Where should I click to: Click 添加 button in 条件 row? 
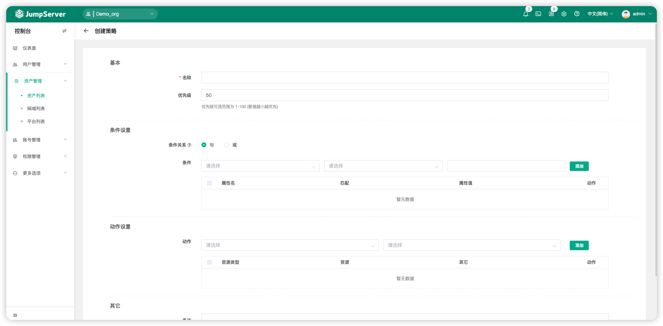click(579, 166)
